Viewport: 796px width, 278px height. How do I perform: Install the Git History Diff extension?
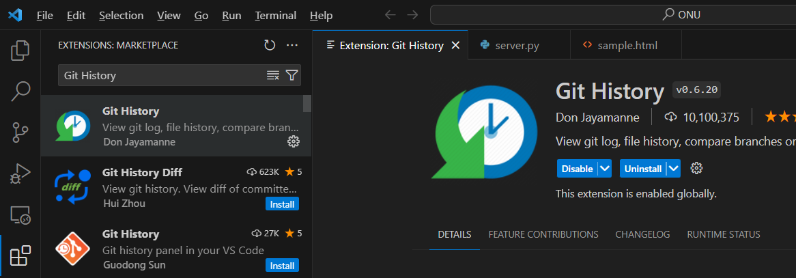pos(282,204)
